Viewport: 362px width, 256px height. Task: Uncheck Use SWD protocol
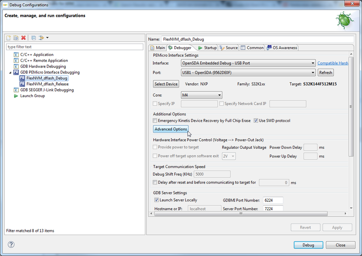(x=256, y=121)
